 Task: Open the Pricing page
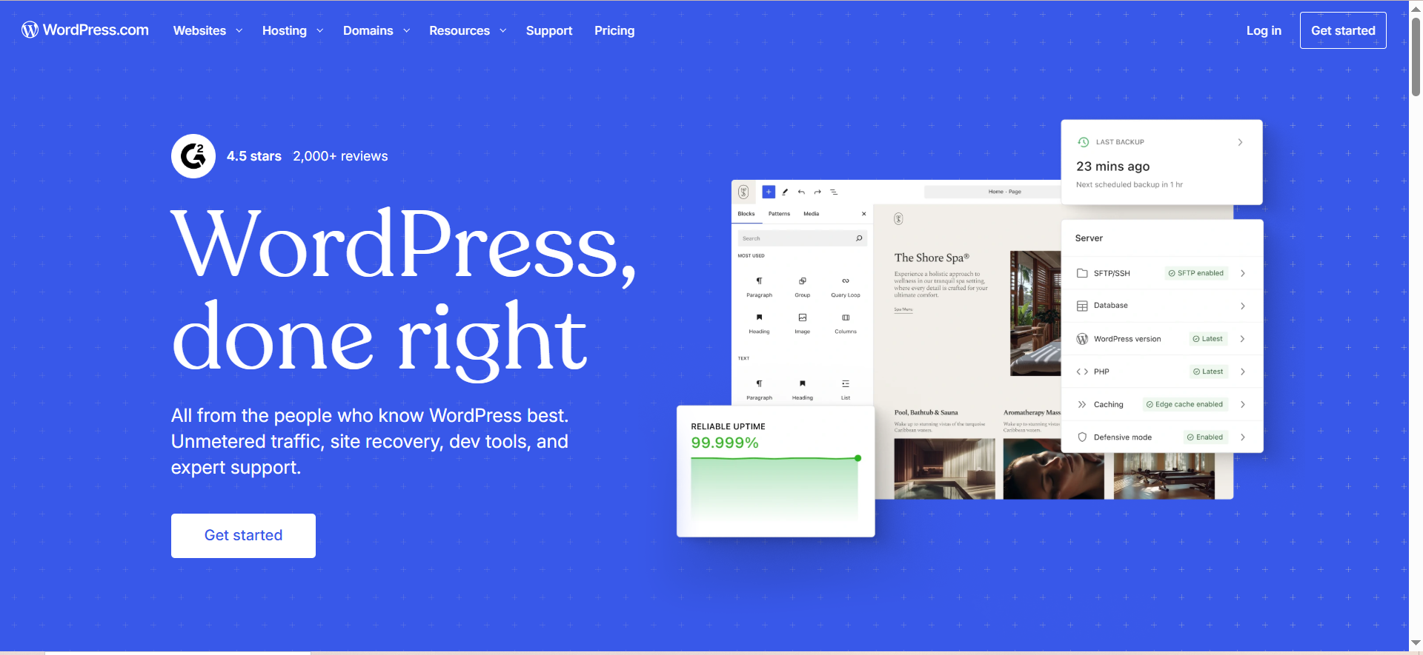coord(614,30)
